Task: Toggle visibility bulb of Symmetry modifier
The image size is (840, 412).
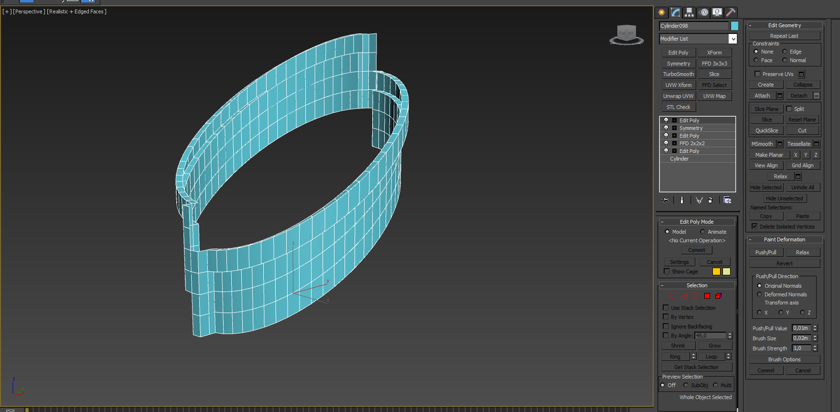Action: click(666, 128)
